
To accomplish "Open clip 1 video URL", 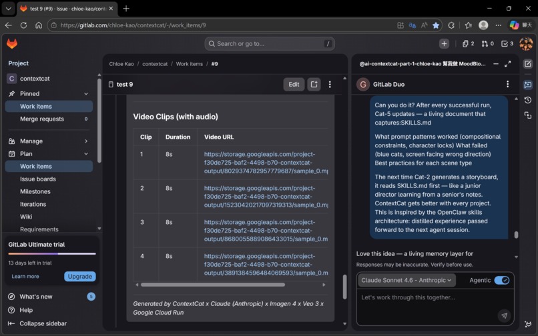I will 266,163.
